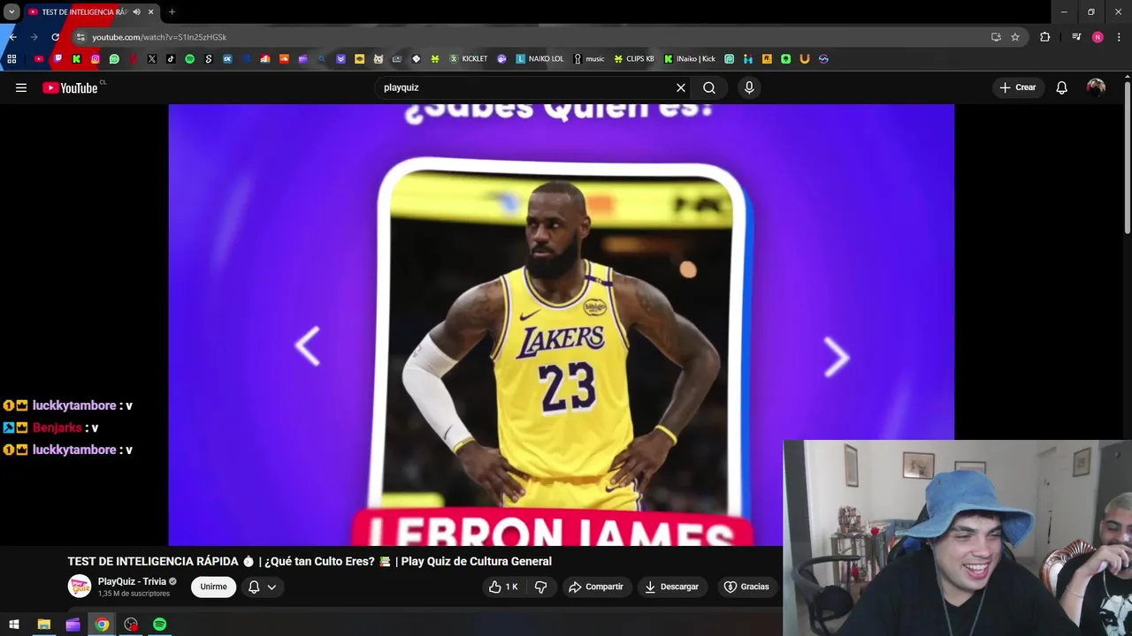Open the Gracias super thanks button
The image size is (1132, 636).
(746, 587)
